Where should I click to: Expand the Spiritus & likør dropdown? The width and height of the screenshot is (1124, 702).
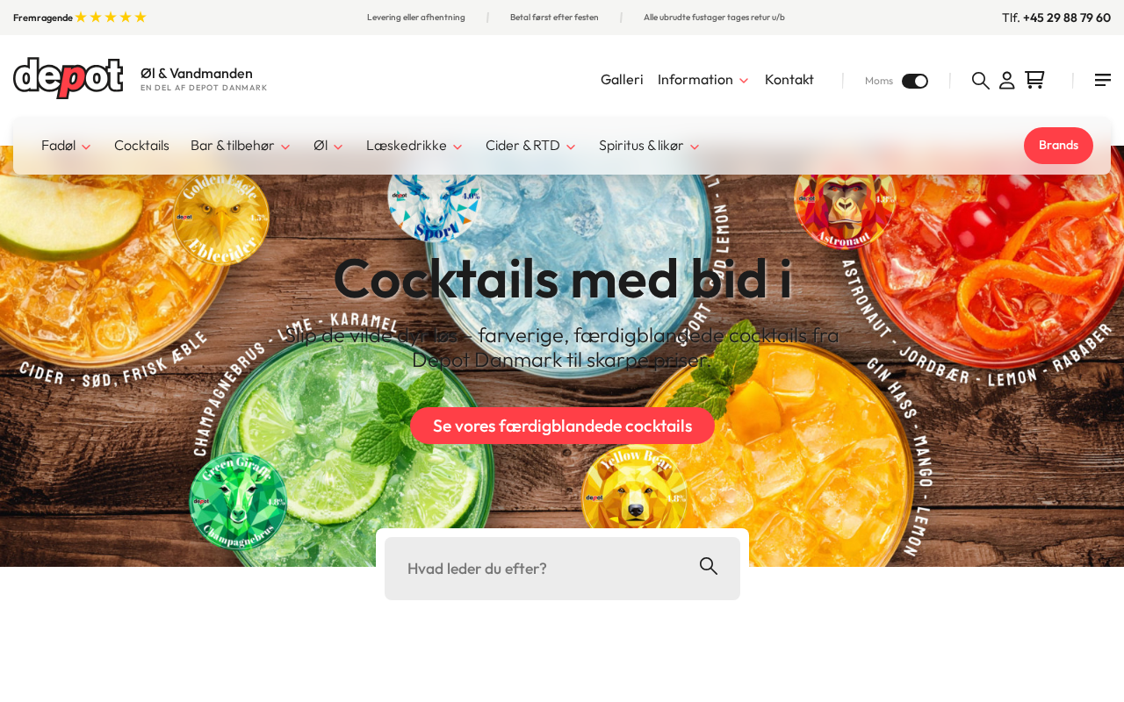click(x=649, y=146)
